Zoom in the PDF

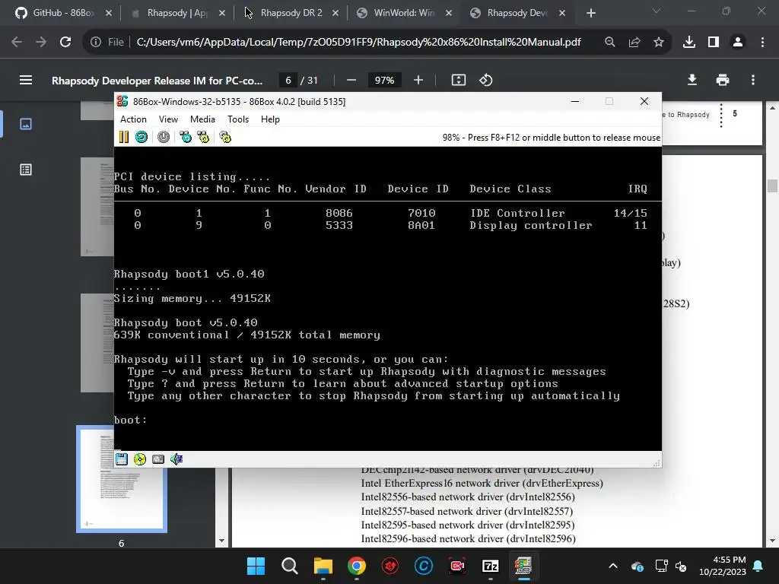(x=418, y=80)
